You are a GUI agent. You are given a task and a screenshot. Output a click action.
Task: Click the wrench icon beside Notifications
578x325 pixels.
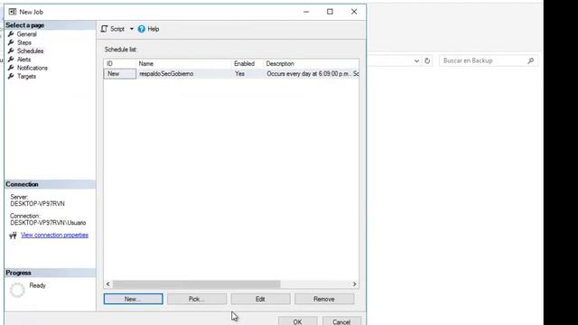point(11,69)
